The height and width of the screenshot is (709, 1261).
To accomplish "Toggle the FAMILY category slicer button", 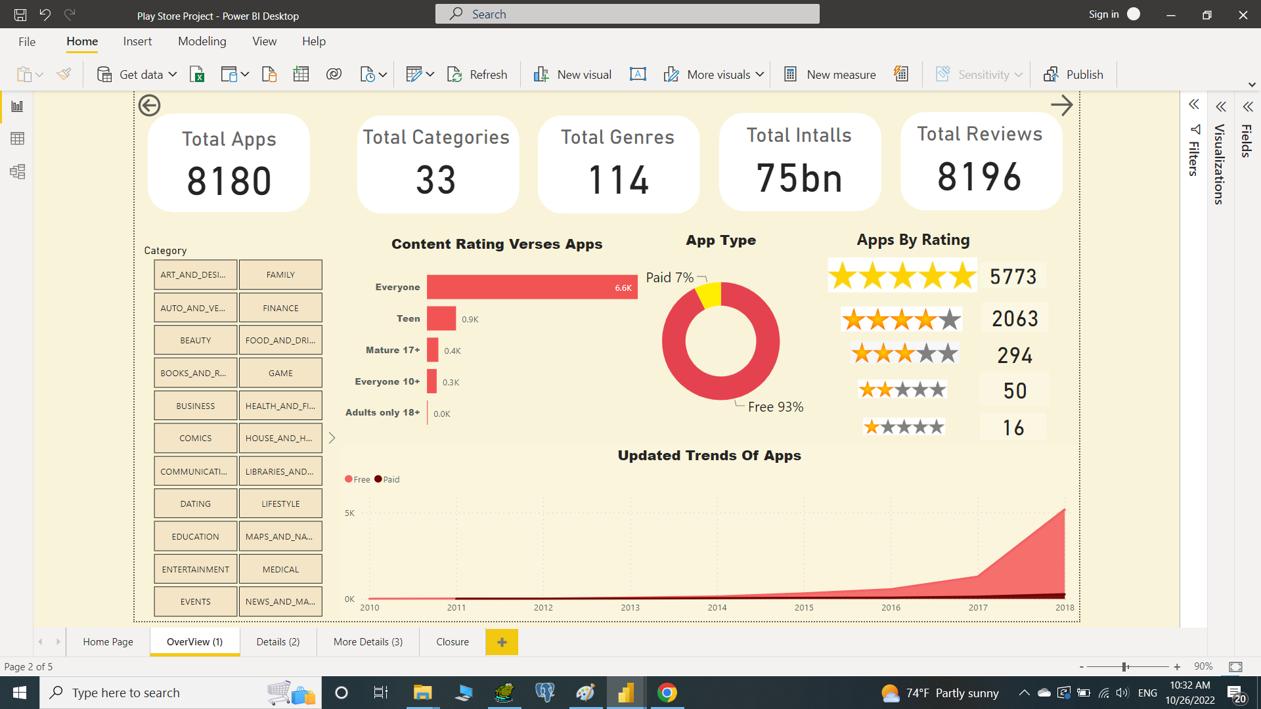I will pyautogui.click(x=280, y=274).
